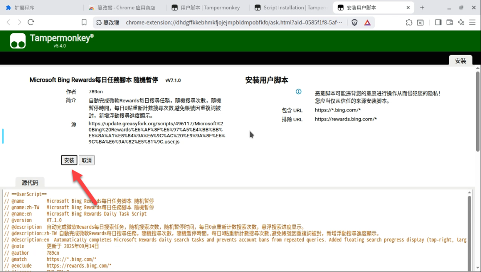Click the 取消 cancel button
The width and height of the screenshot is (481, 272).
pyautogui.click(x=87, y=160)
